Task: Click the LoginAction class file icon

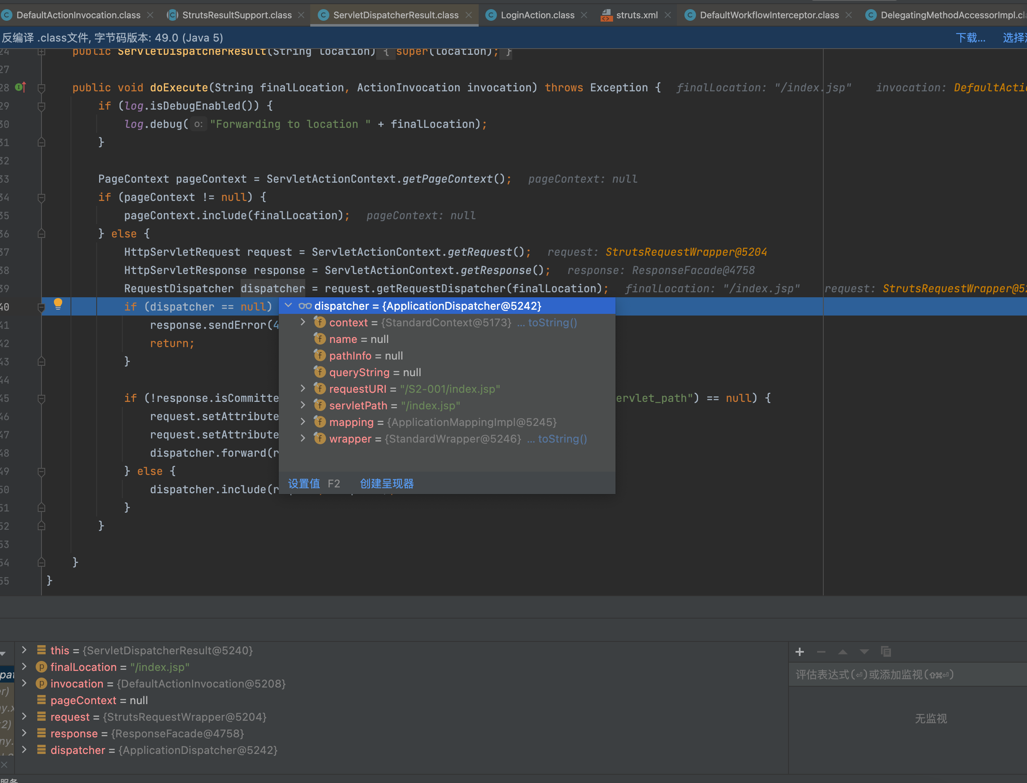Action: 491,15
